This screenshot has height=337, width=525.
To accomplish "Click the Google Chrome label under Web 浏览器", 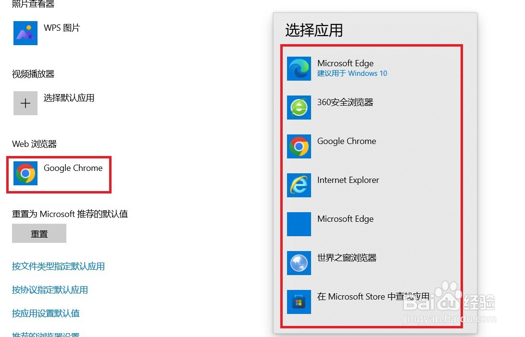I will tap(73, 168).
